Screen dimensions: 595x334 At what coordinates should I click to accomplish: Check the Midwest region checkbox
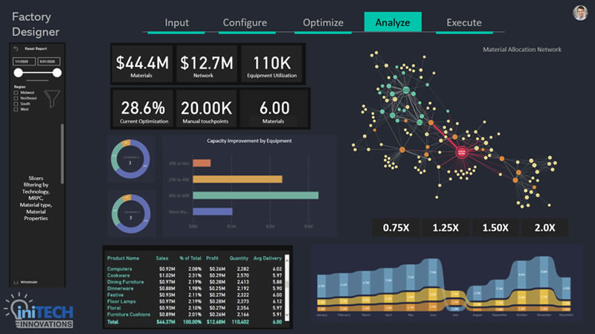click(x=16, y=93)
